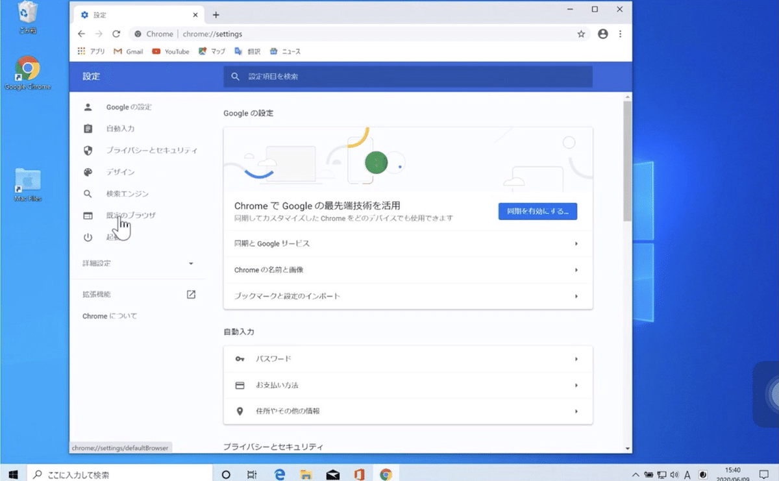The image size is (779, 481).
Task: Open the YouTube bookmark
Action: coord(171,51)
